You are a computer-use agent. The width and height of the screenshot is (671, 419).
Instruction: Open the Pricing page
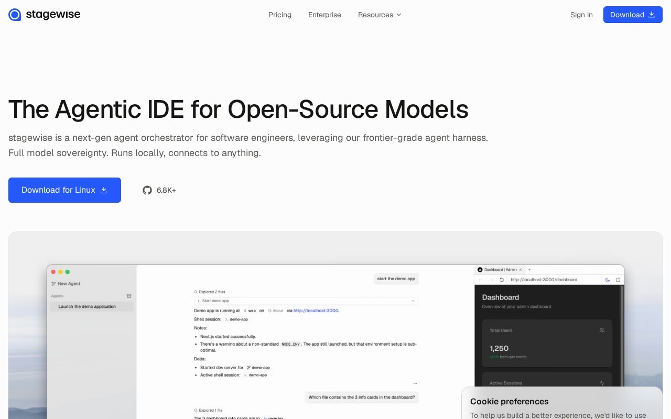[280, 15]
